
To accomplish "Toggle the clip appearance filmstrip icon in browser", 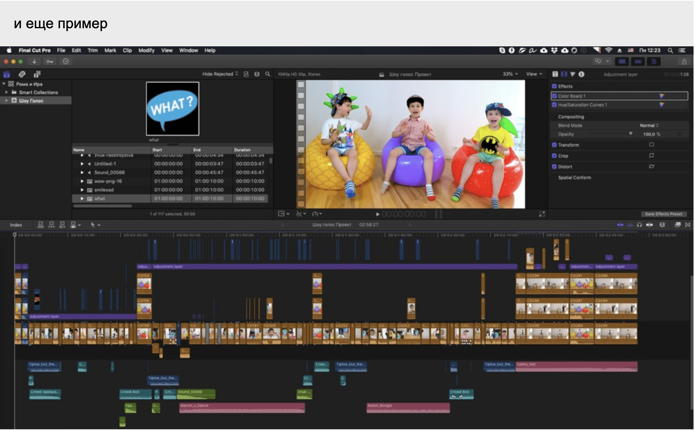I will [257, 74].
